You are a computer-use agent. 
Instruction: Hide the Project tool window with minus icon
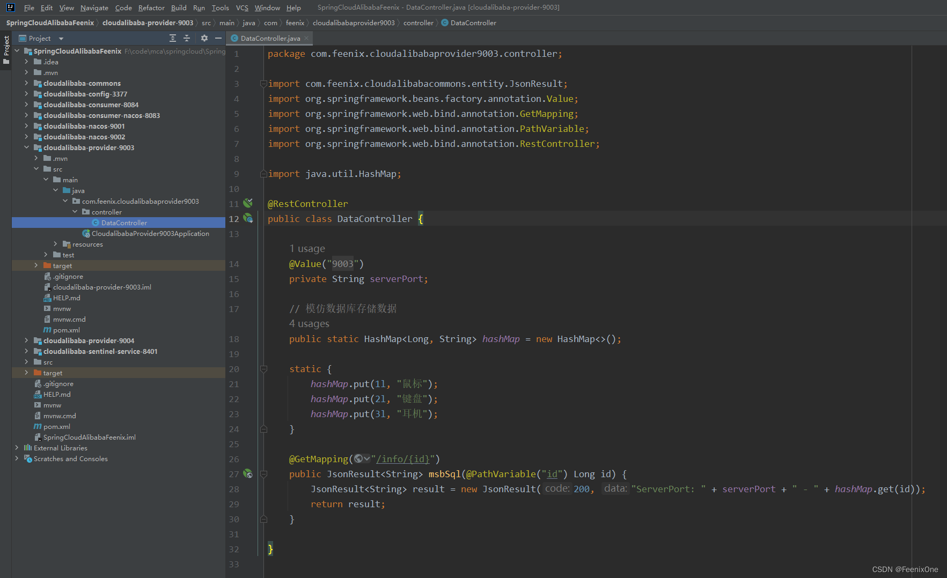pos(218,38)
